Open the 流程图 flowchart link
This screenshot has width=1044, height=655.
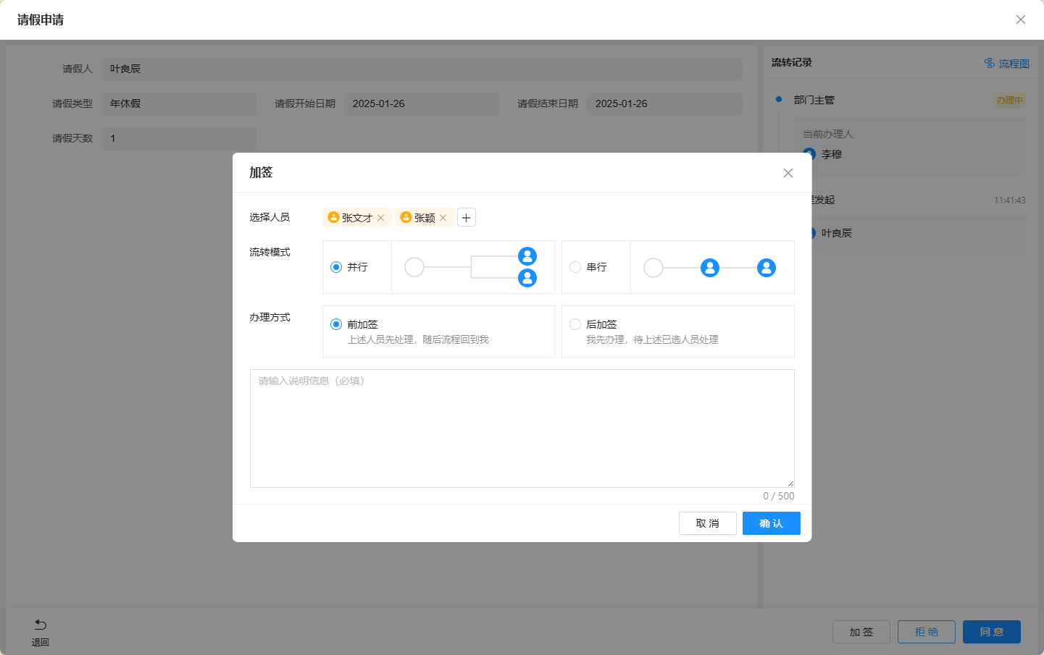point(1006,64)
